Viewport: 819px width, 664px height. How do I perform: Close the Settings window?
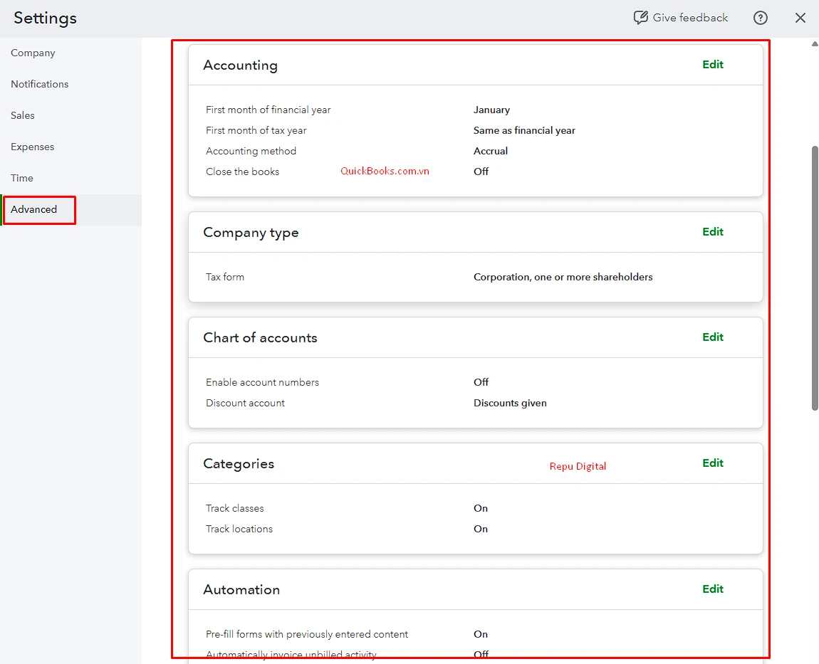(x=800, y=18)
